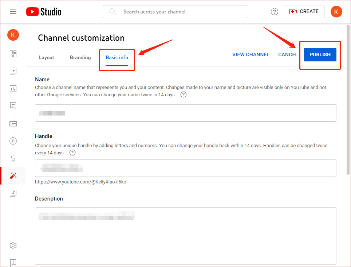This screenshot has height=267, width=351.
Task: Open the hamburger navigation menu
Action: click(13, 12)
